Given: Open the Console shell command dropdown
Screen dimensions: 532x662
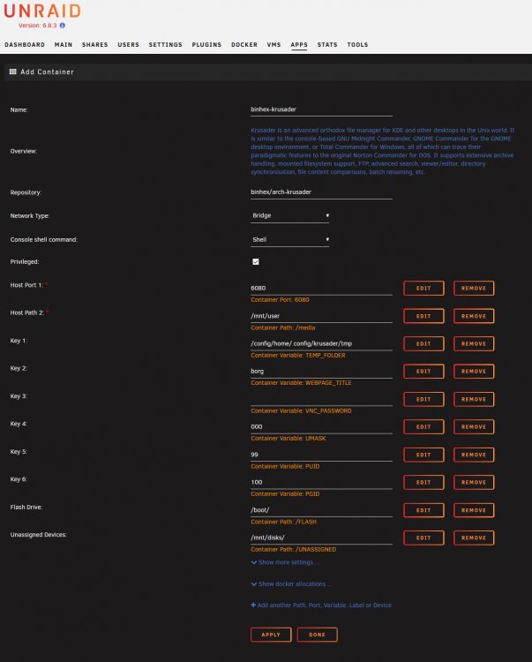Looking at the screenshot, I should [x=290, y=240].
